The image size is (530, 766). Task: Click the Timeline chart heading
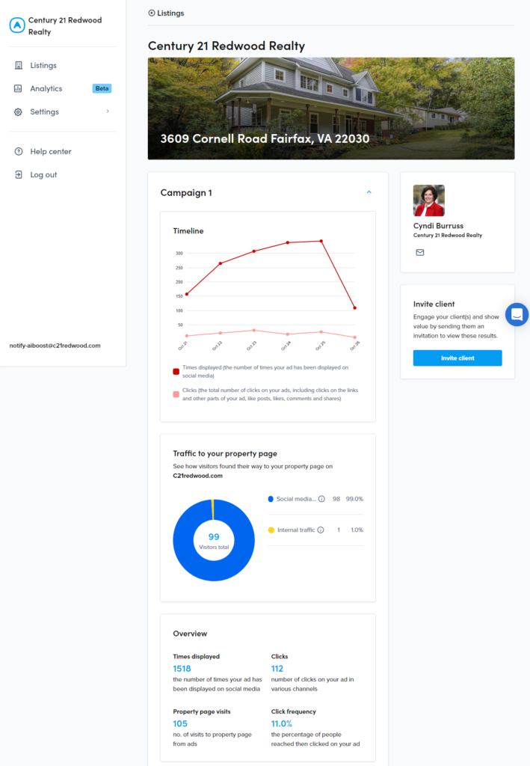[x=188, y=231]
